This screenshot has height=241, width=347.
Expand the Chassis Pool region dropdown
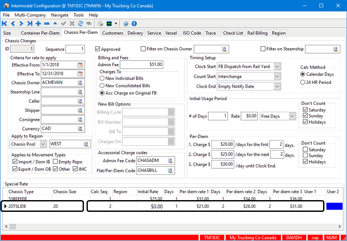click(x=43, y=144)
